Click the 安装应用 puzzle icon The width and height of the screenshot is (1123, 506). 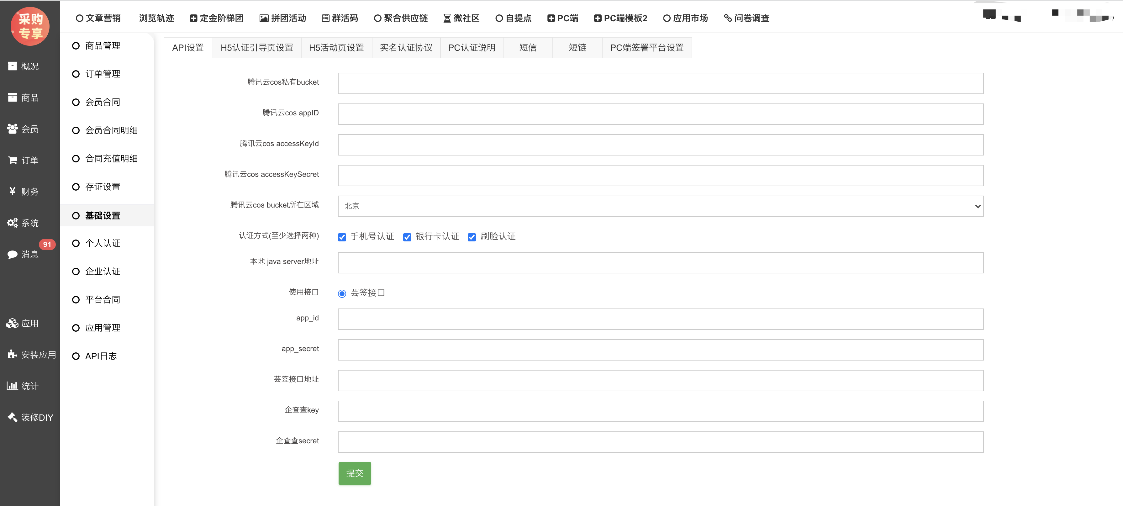[x=13, y=355]
